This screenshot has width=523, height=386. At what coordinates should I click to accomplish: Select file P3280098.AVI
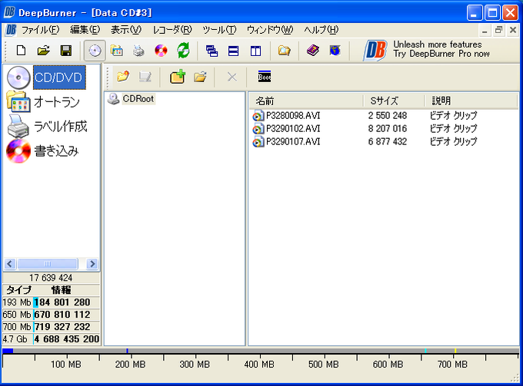(x=293, y=115)
